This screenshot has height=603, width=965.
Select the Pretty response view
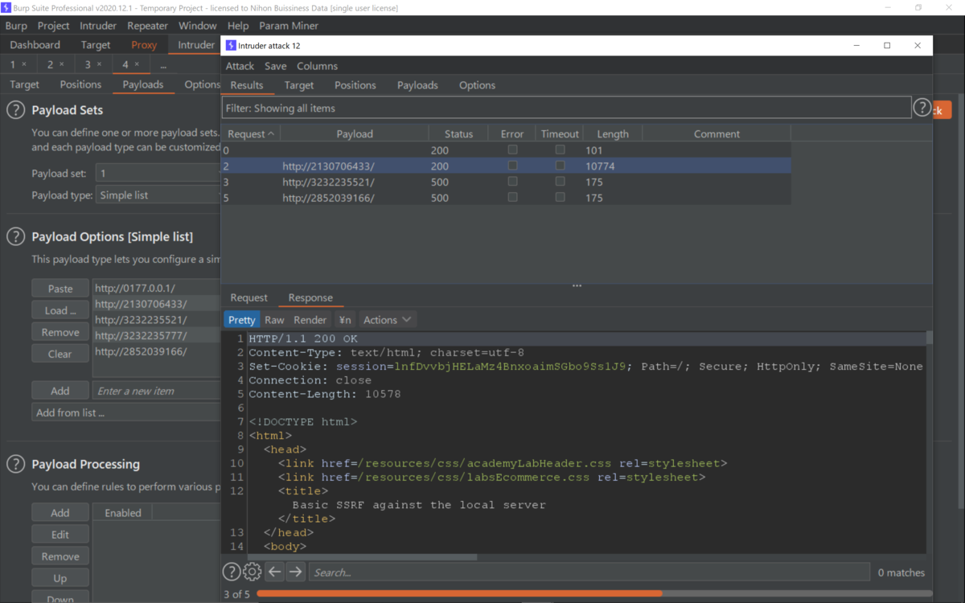pos(241,319)
